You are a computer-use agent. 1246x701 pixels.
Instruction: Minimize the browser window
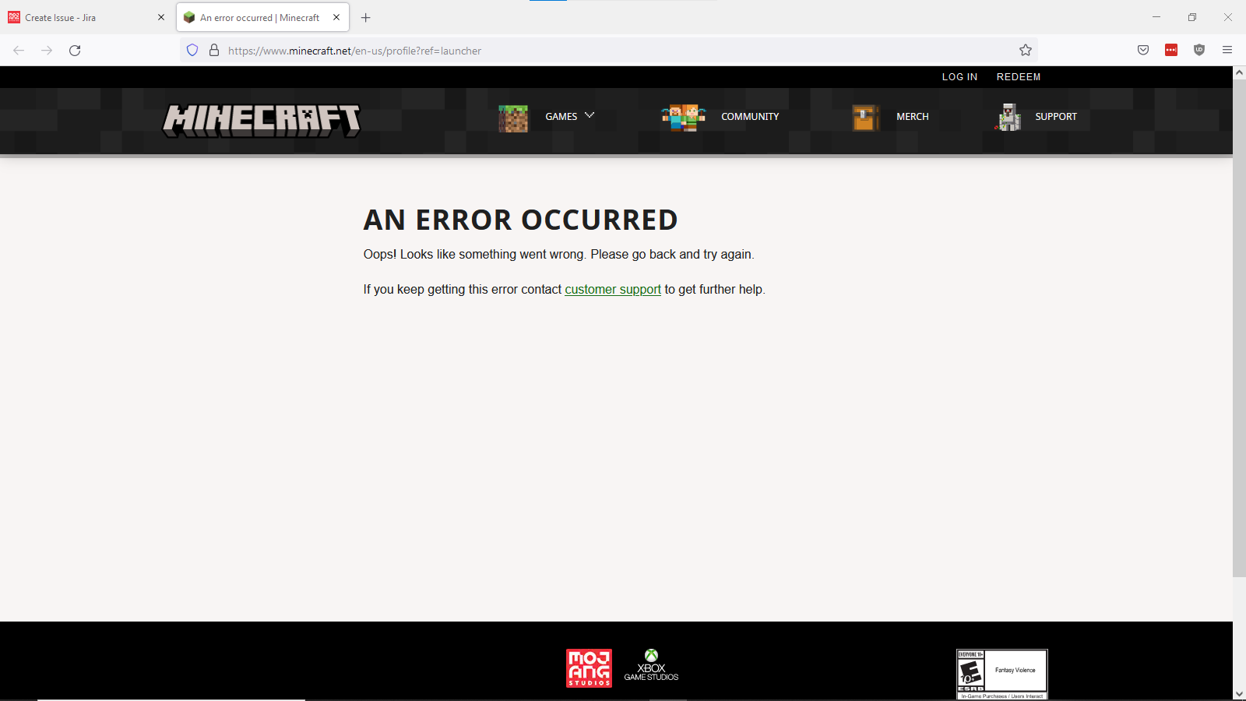point(1156,17)
